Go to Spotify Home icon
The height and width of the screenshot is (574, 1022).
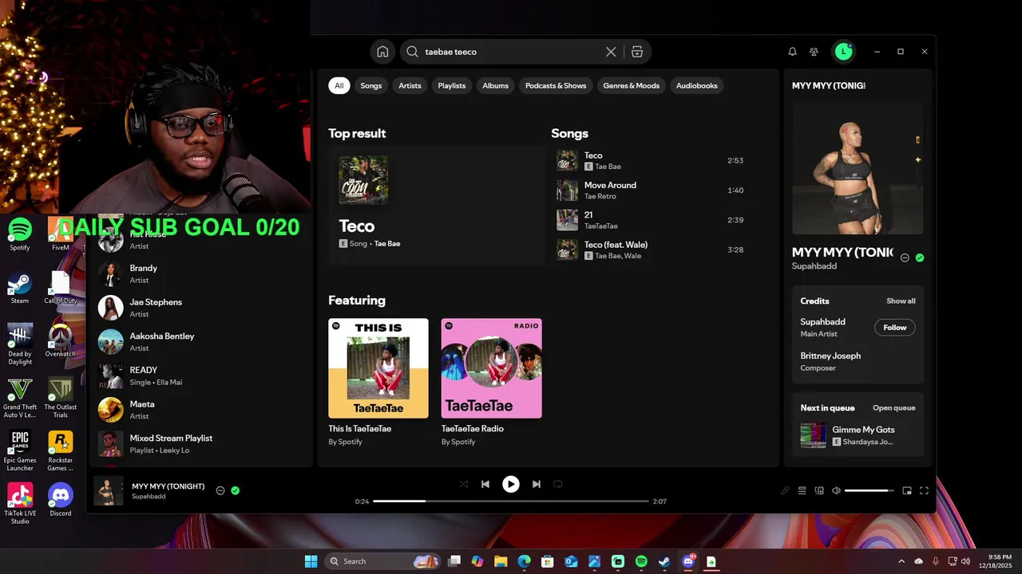pos(382,52)
